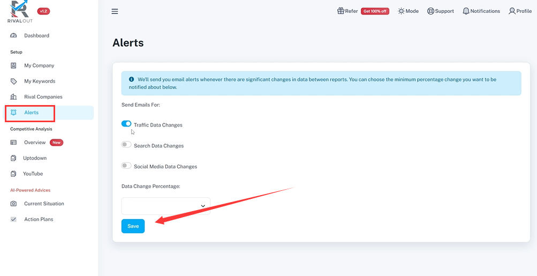Image resolution: width=537 pixels, height=276 pixels.
Task: Click the Setup section header
Action: point(16,52)
